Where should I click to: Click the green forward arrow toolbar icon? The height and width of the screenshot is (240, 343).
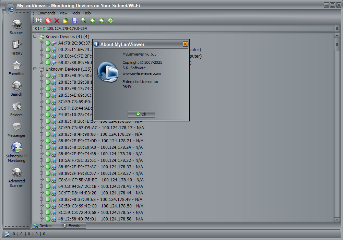(101, 21)
